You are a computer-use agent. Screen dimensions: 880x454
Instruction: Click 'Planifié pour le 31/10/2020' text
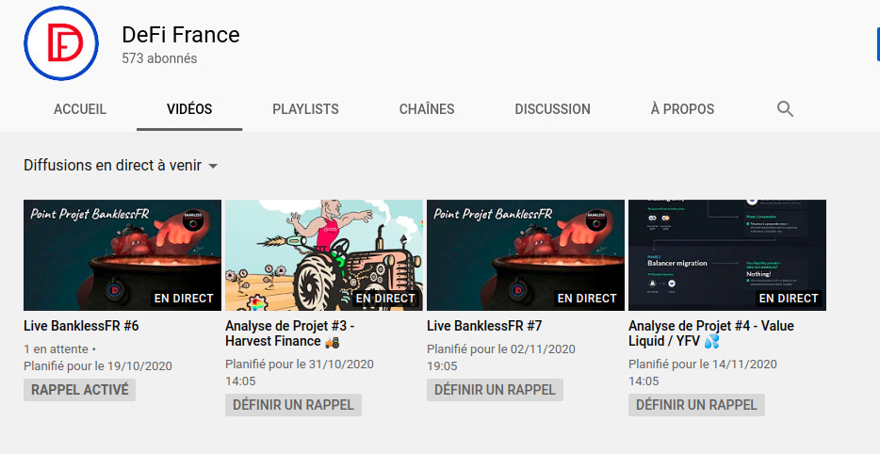(299, 365)
